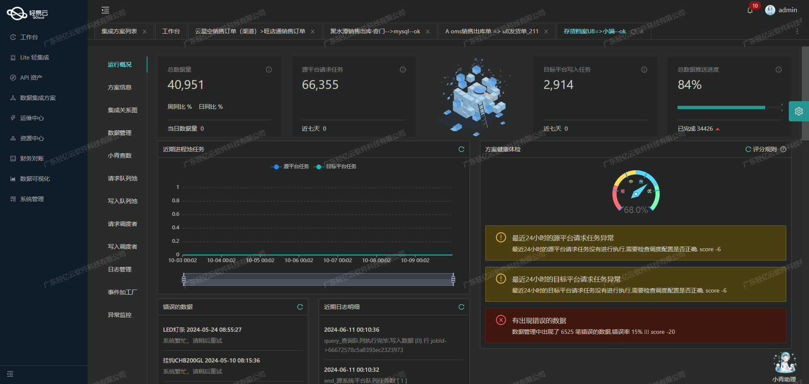Open 异常监控 in side menu

pos(120,315)
